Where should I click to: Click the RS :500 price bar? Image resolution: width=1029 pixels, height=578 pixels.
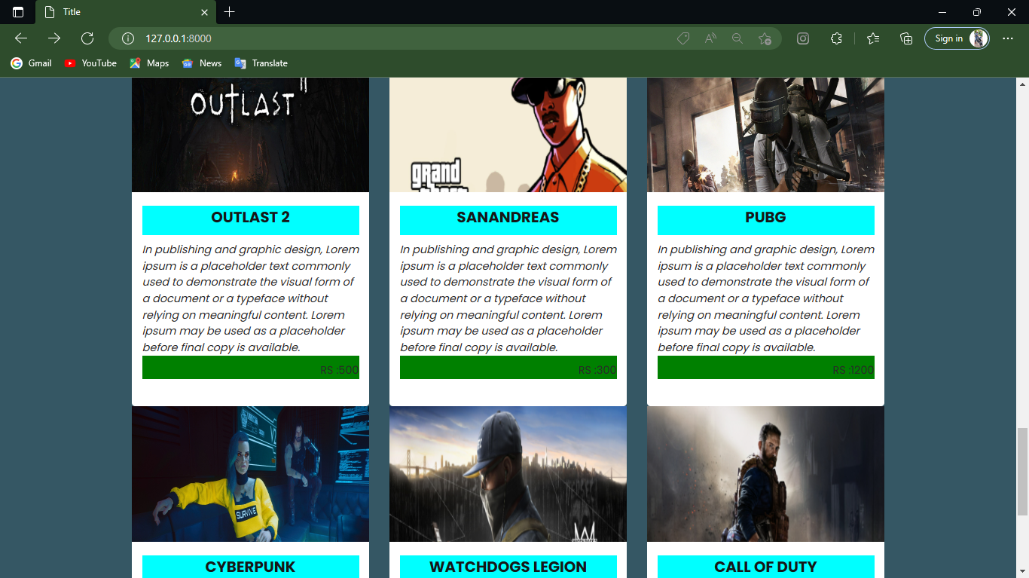(x=251, y=368)
